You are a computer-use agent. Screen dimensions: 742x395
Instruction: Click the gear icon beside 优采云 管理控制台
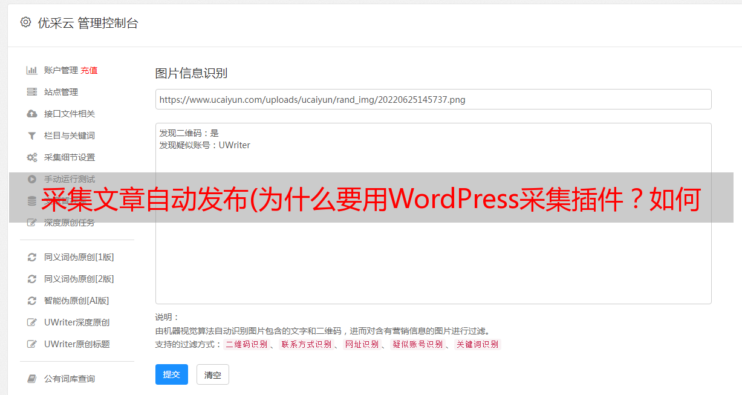(25, 22)
